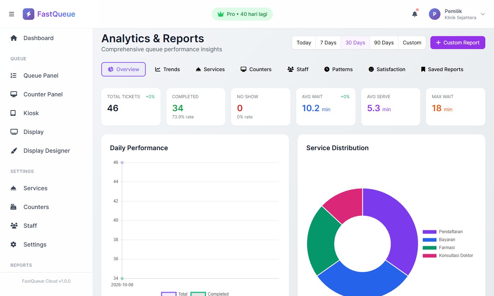494x296 pixels.
Task: Open the Patterns tab
Action: coord(338,69)
